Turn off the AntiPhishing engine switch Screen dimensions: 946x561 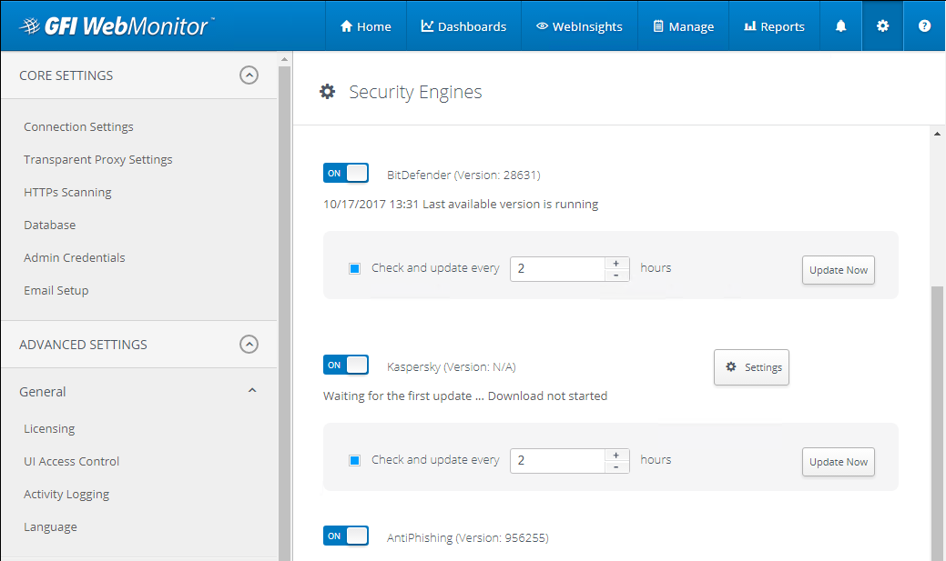(346, 536)
